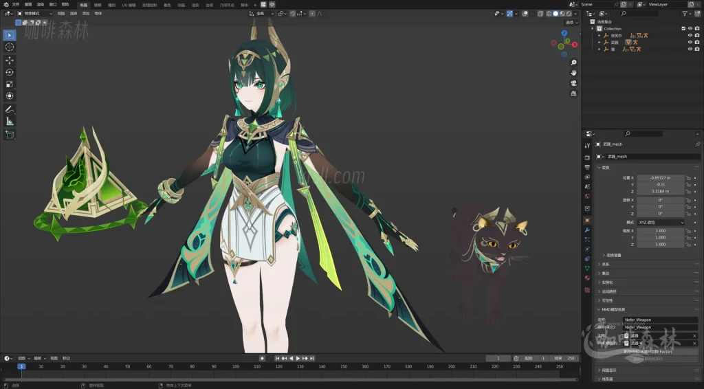The image size is (704, 389).
Task: Jump to the first frame of the timeline
Action: 278,359
